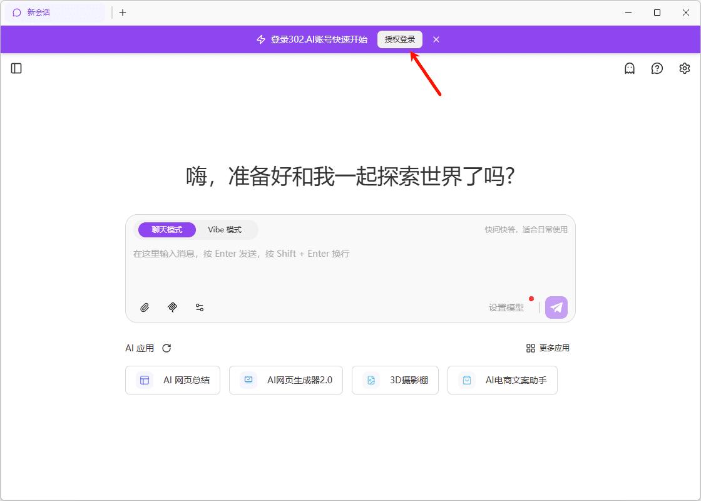Screen dimensions: 701x501
Task: Click the double paperclip icon
Action: [172, 307]
